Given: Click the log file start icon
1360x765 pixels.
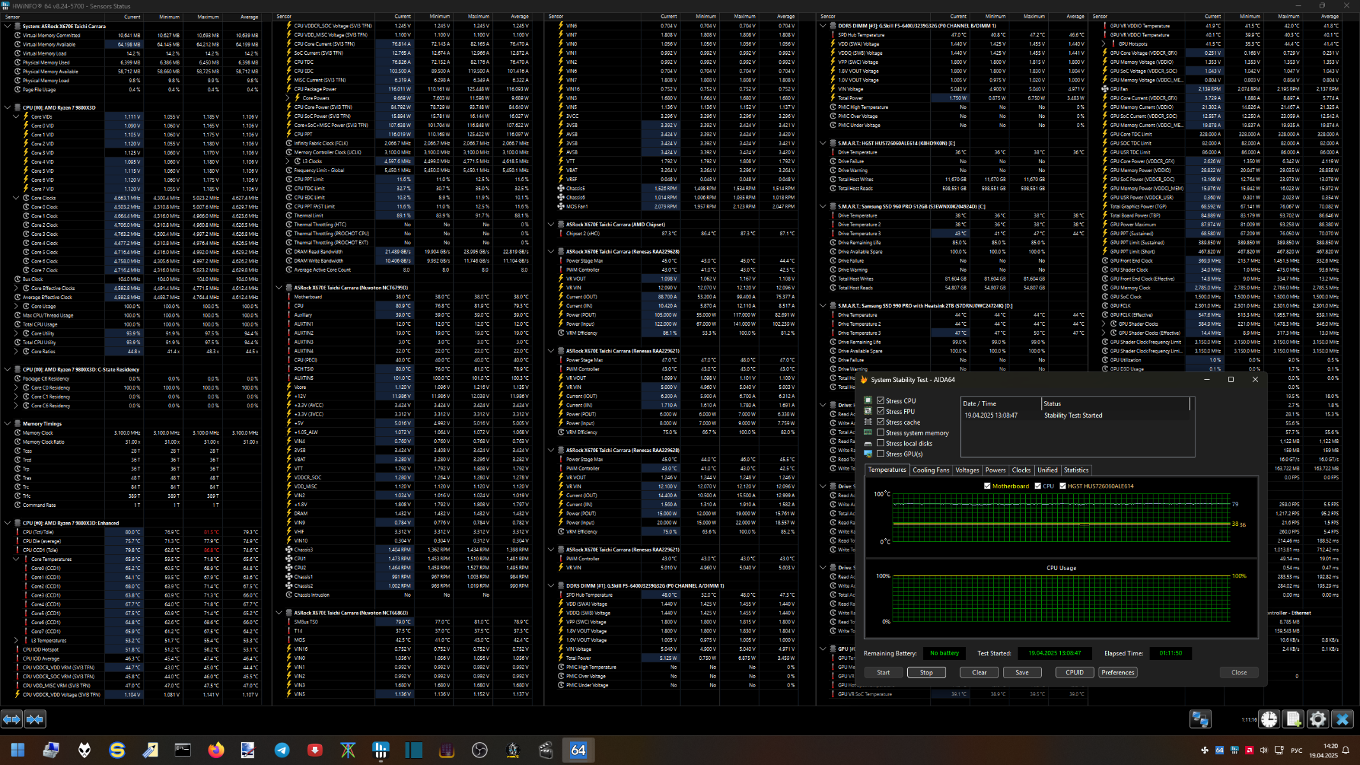Looking at the screenshot, I should coord(1293,719).
